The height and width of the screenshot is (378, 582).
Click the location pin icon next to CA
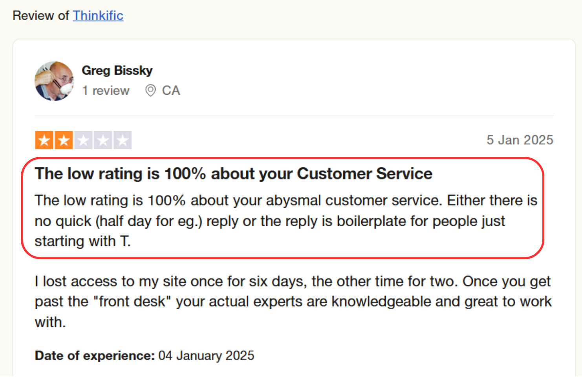click(151, 90)
